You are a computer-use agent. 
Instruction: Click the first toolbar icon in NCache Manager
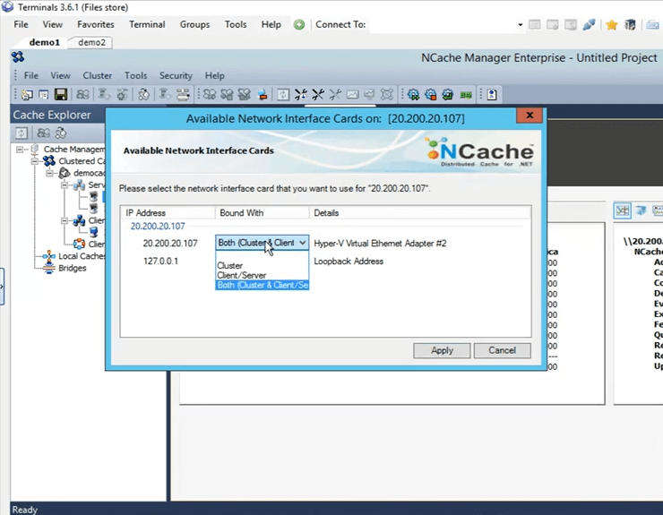pos(27,94)
